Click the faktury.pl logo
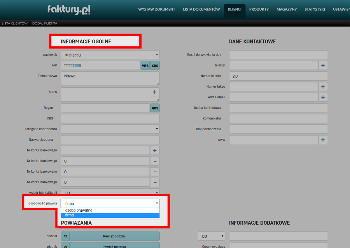The image size is (350, 248). tap(69, 10)
